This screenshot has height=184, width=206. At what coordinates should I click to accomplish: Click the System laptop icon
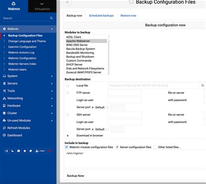(x=4, y=76)
